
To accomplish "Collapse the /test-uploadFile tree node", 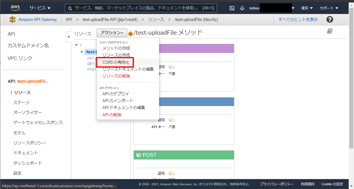I will pyautogui.click(x=82, y=52).
